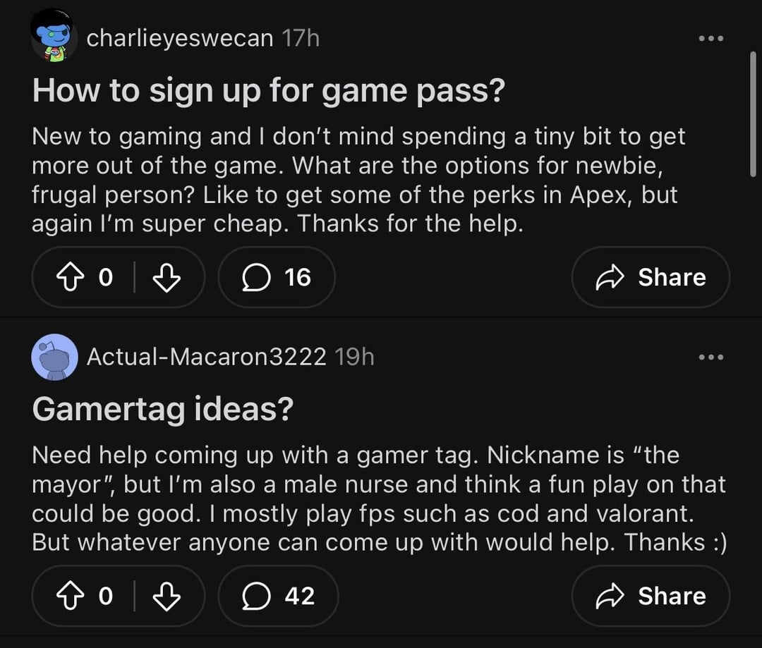Open options menu for charlieyeswecan's post
762x648 pixels.
click(x=710, y=38)
